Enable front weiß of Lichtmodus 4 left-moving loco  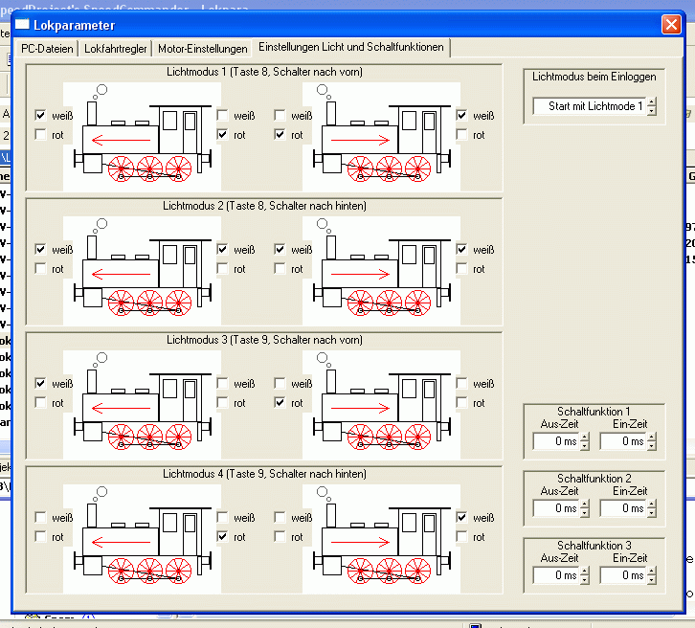pyautogui.click(x=40, y=518)
